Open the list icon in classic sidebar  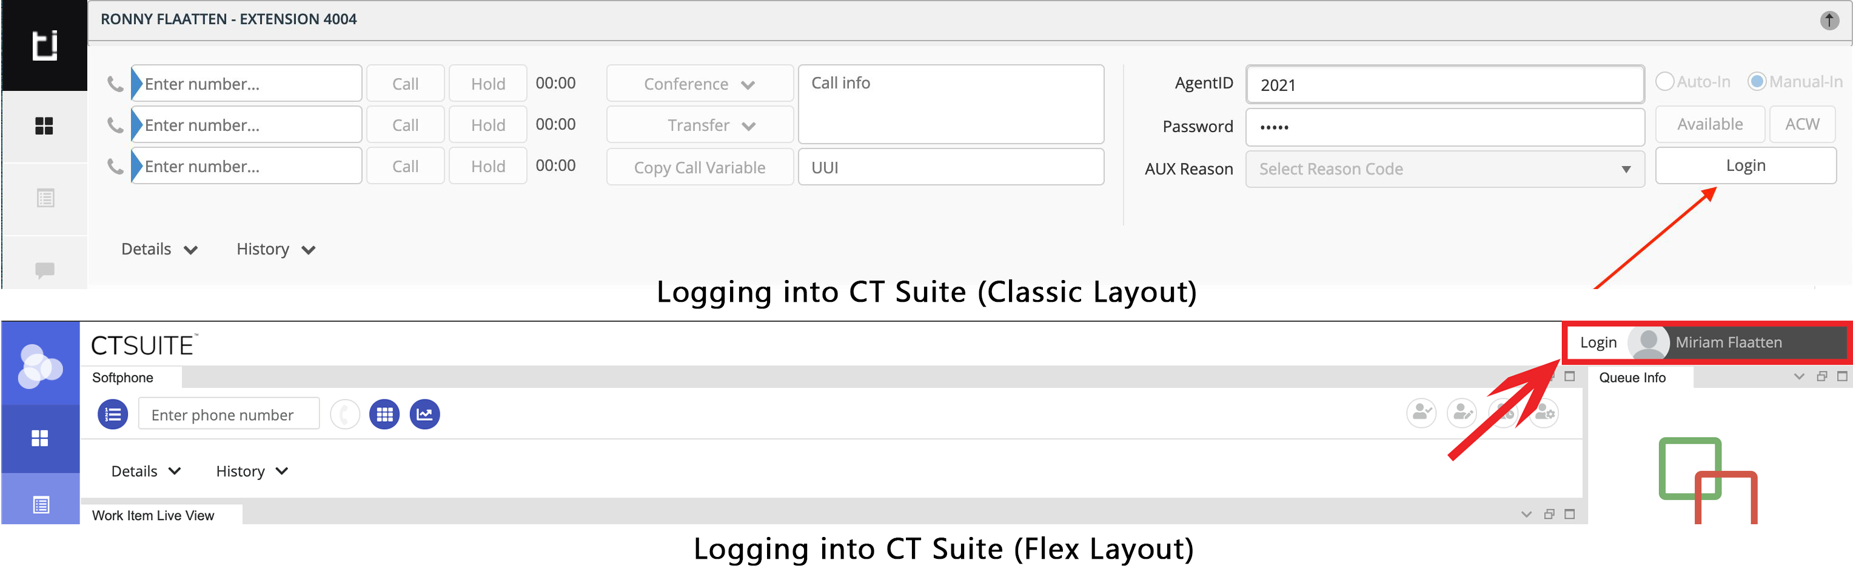coord(45,198)
